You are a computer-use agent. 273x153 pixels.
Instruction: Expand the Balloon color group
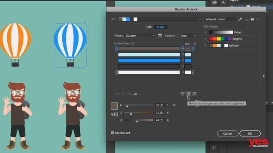point(206,45)
